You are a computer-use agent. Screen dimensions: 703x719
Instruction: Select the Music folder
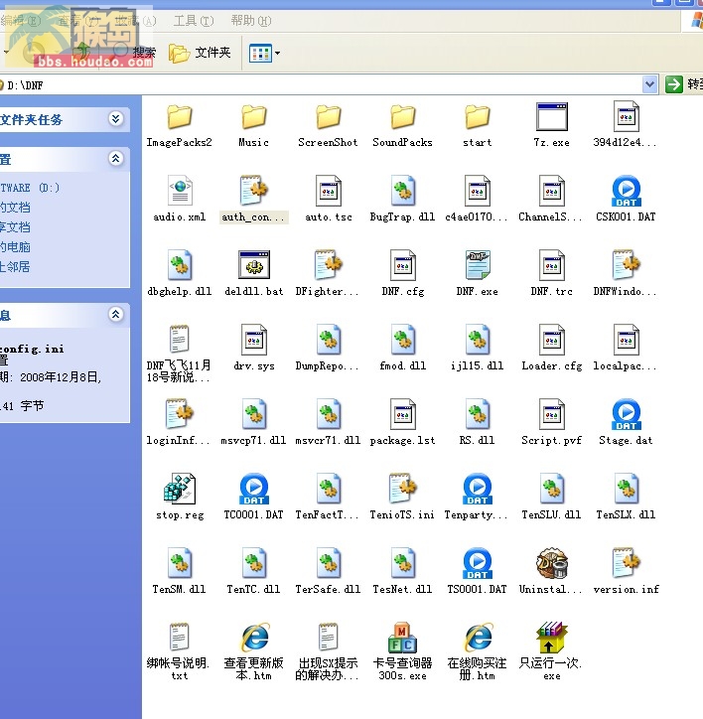click(253, 117)
